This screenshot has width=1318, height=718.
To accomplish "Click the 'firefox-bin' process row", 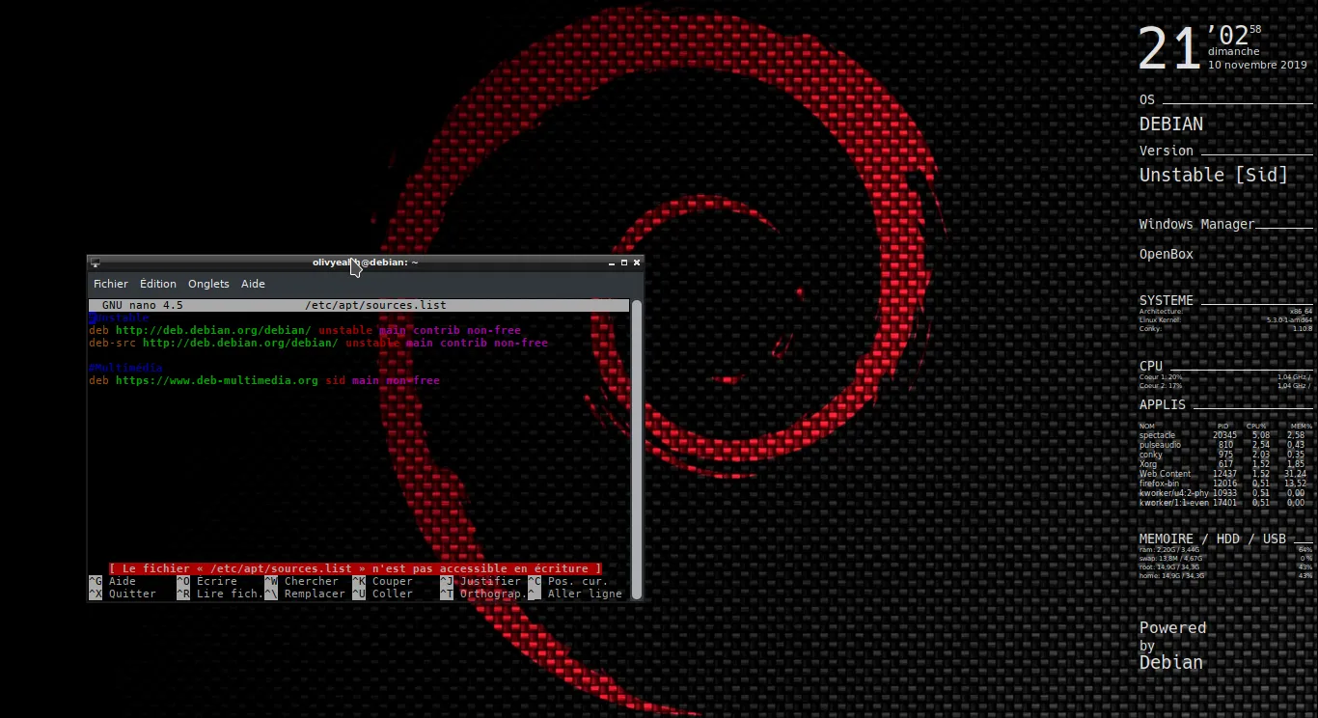I will (1223, 483).
